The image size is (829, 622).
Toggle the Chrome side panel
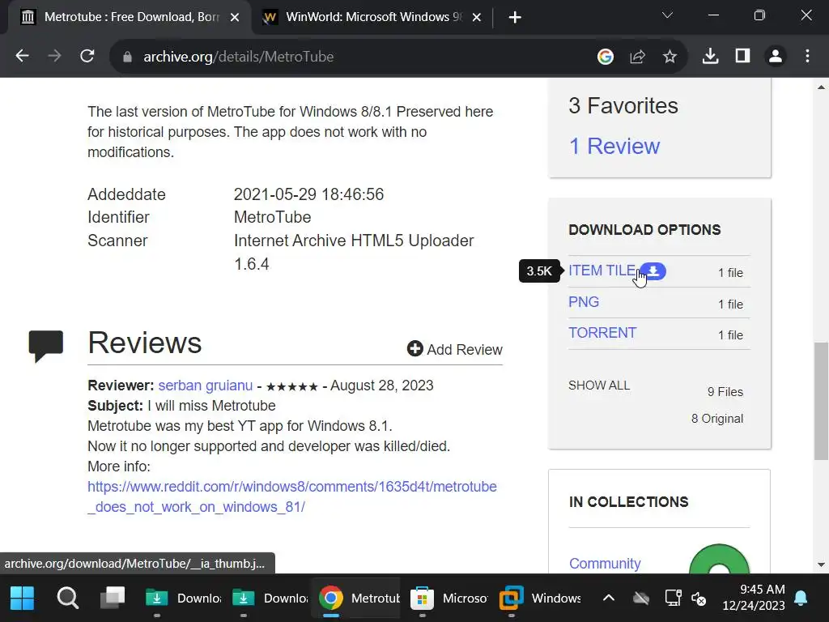743,56
